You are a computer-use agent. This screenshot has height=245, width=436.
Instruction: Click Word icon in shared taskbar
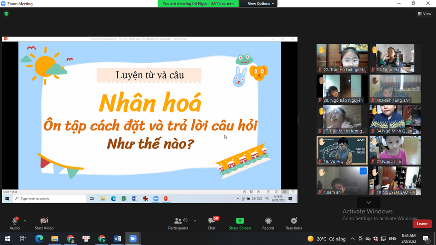[135, 198]
